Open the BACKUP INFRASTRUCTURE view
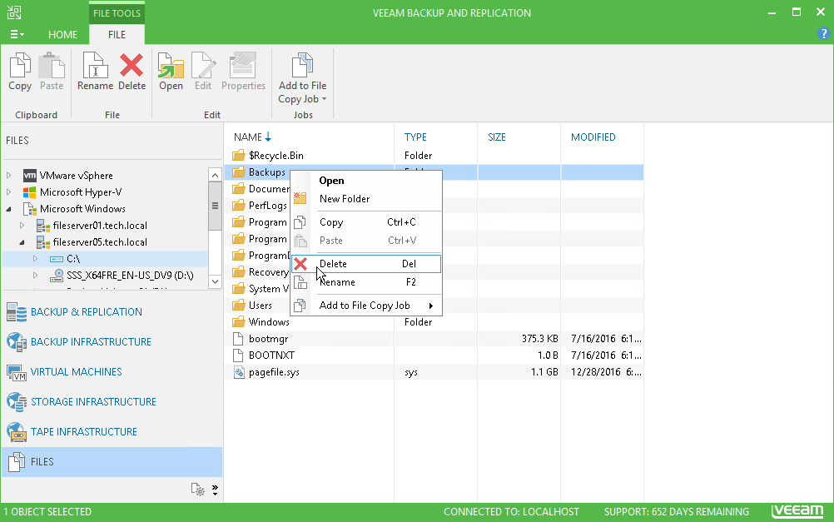Image resolution: width=834 pixels, height=522 pixels. tap(91, 341)
